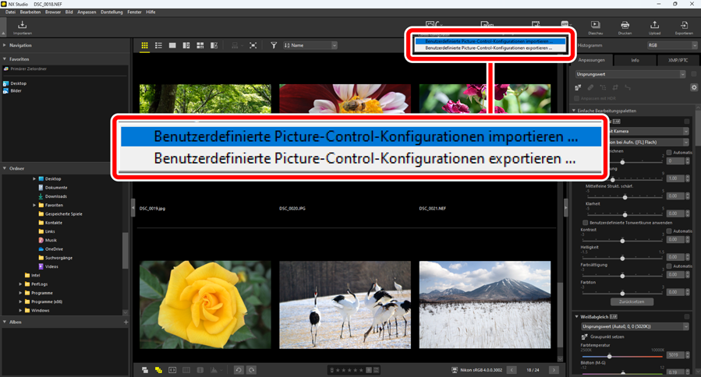The image size is (701, 377).
Task: Open the filter funnel icon
Action: coord(274,46)
